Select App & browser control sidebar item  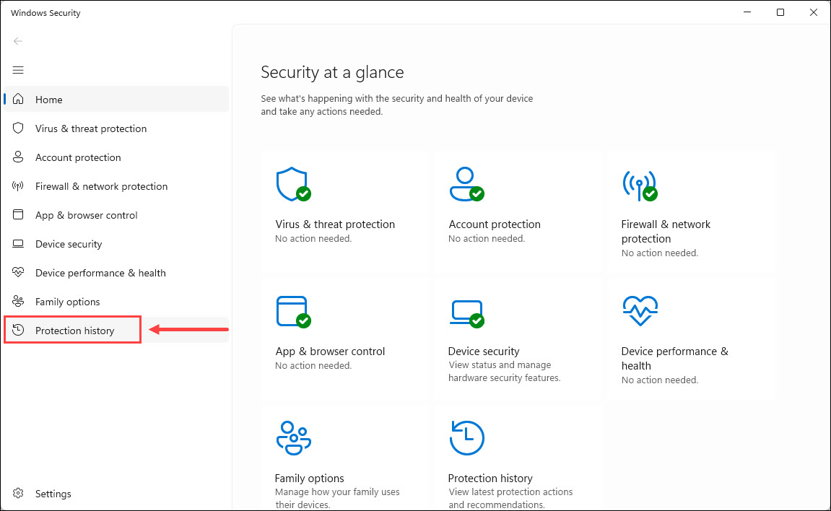(x=86, y=215)
